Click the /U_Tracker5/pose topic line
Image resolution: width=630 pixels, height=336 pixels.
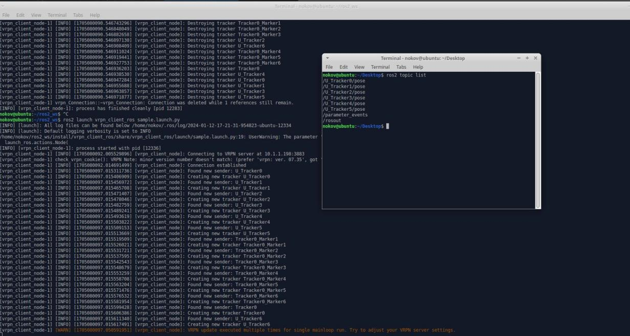pyautogui.click(x=344, y=109)
